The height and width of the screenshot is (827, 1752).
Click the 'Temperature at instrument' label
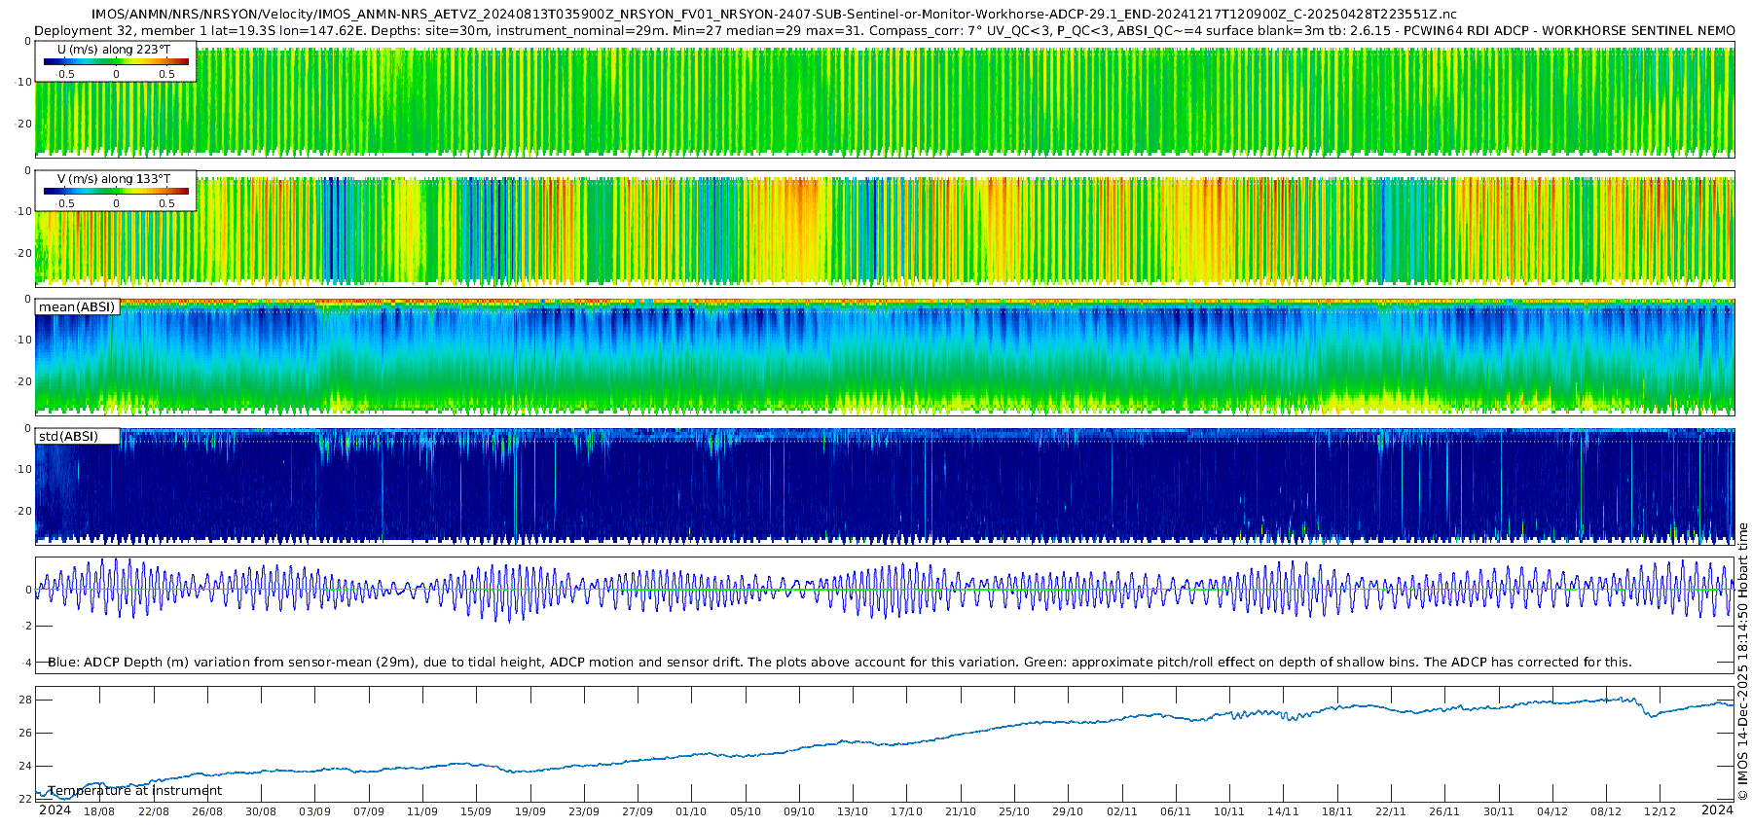click(134, 791)
